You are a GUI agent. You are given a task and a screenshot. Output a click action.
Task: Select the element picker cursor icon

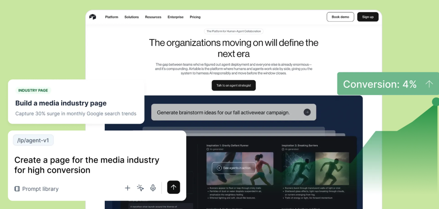click(x=140, y=188)
